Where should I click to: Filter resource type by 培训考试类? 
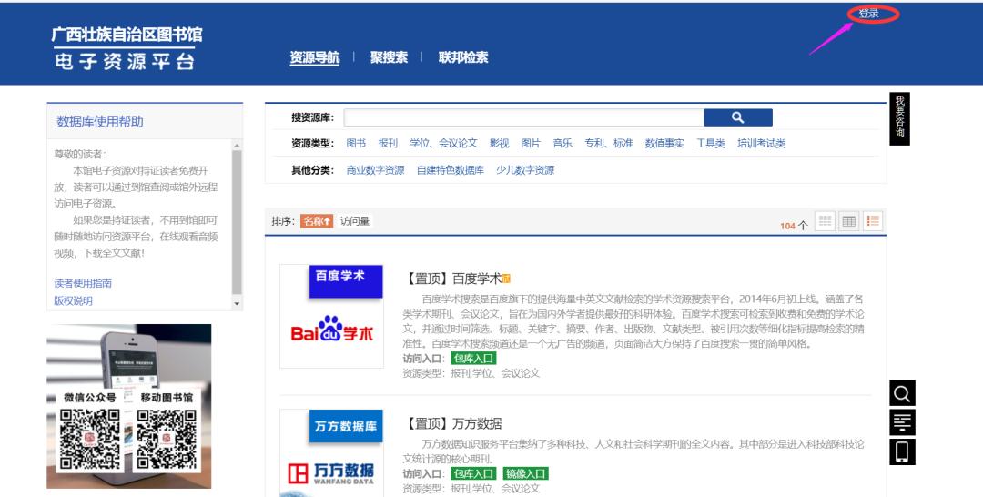(762, 144)
